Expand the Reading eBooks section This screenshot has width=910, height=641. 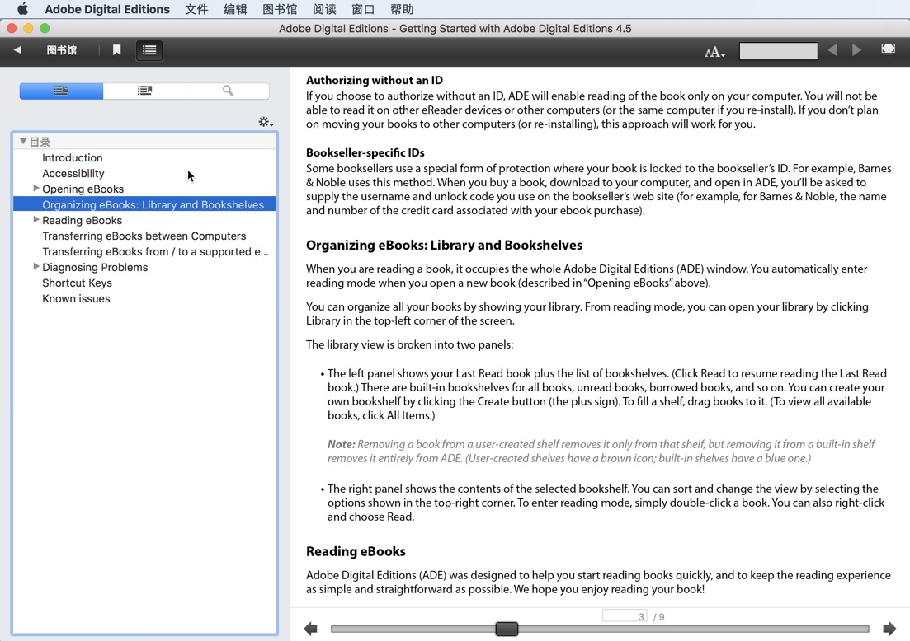click(x=35, y=220)
